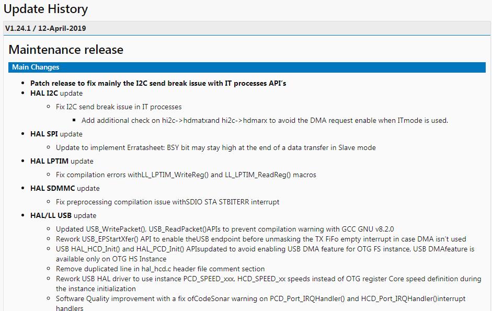Viewport: 492px width, 311px height.
Task: Click the HAL LPTIM update bullet item
Action: (62, 162)
